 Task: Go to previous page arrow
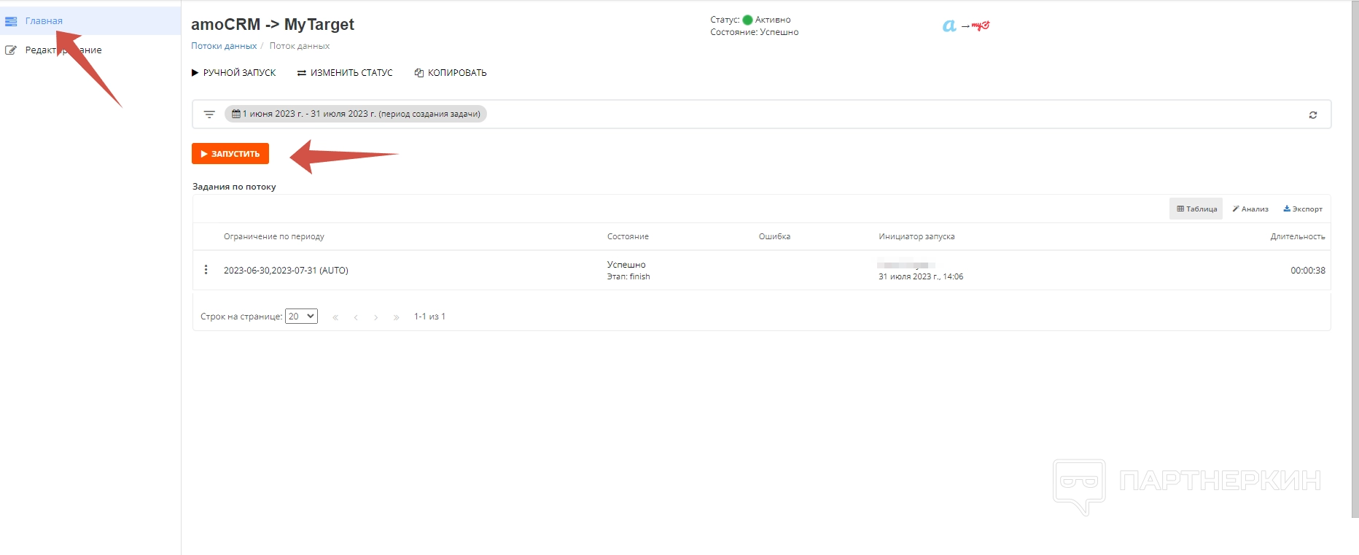coord(356,317)
